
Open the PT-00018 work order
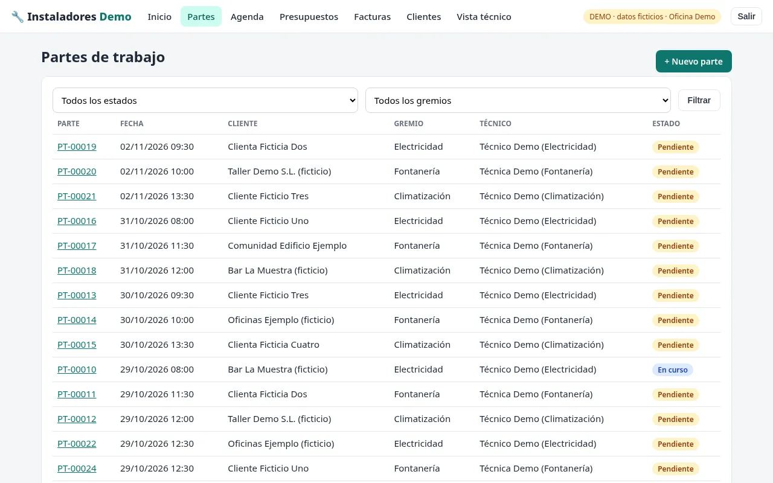(x=77, y=270)
